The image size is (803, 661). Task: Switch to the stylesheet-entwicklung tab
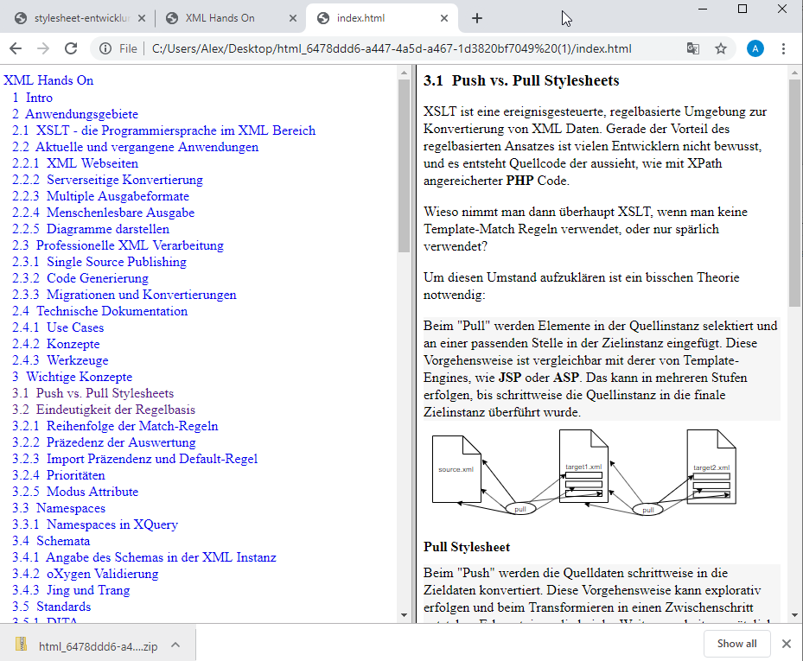[78, 18]
